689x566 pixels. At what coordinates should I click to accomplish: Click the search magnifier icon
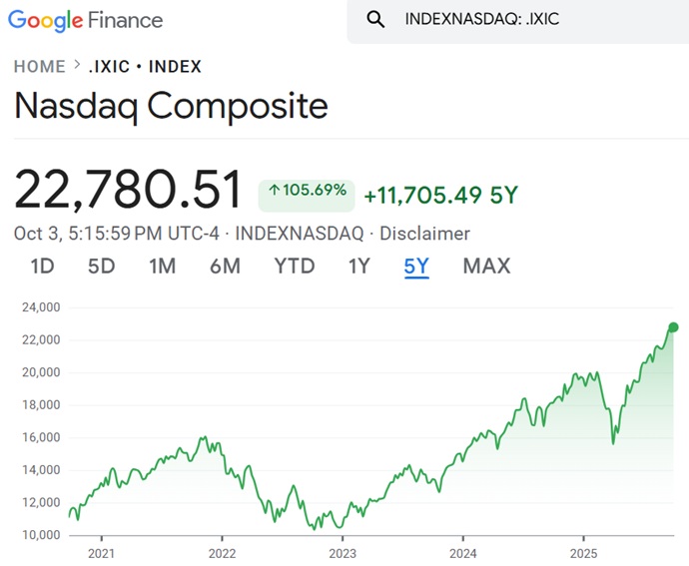click(x=375, y=20)
